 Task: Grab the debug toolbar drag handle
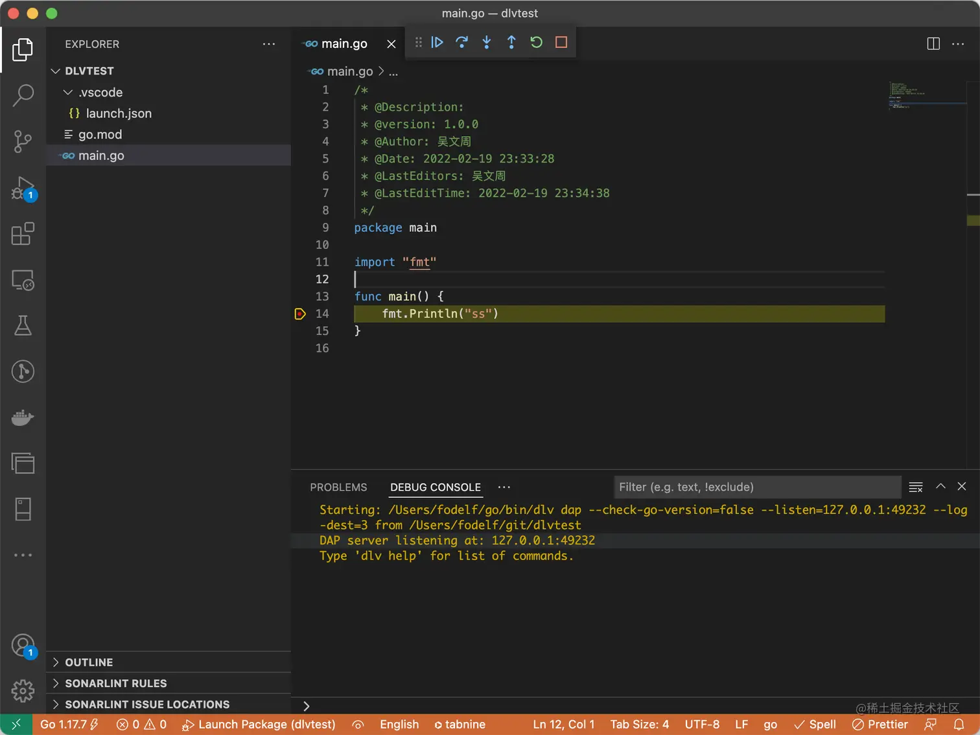click(419, 42)
